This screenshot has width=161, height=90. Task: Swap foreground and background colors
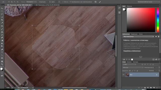(x=3, y=67)
